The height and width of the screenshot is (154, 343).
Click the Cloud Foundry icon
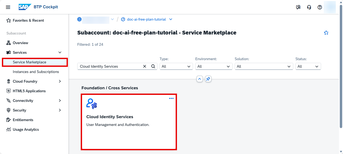coord(9,81)
